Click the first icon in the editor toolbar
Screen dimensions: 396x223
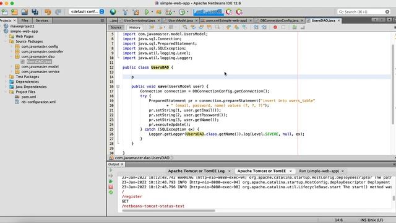pos(152,27)
